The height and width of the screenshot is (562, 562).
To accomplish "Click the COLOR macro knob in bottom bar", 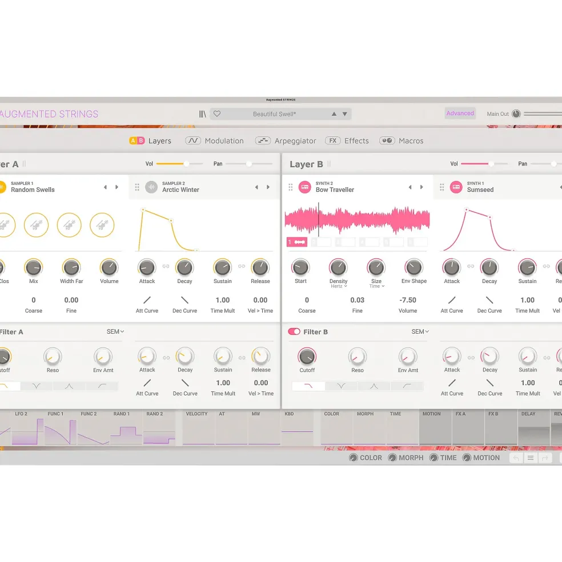I will (x=354, y=458).
